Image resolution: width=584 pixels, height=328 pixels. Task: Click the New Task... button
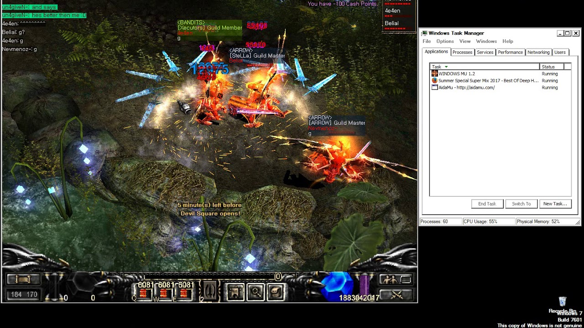point(555,204)
